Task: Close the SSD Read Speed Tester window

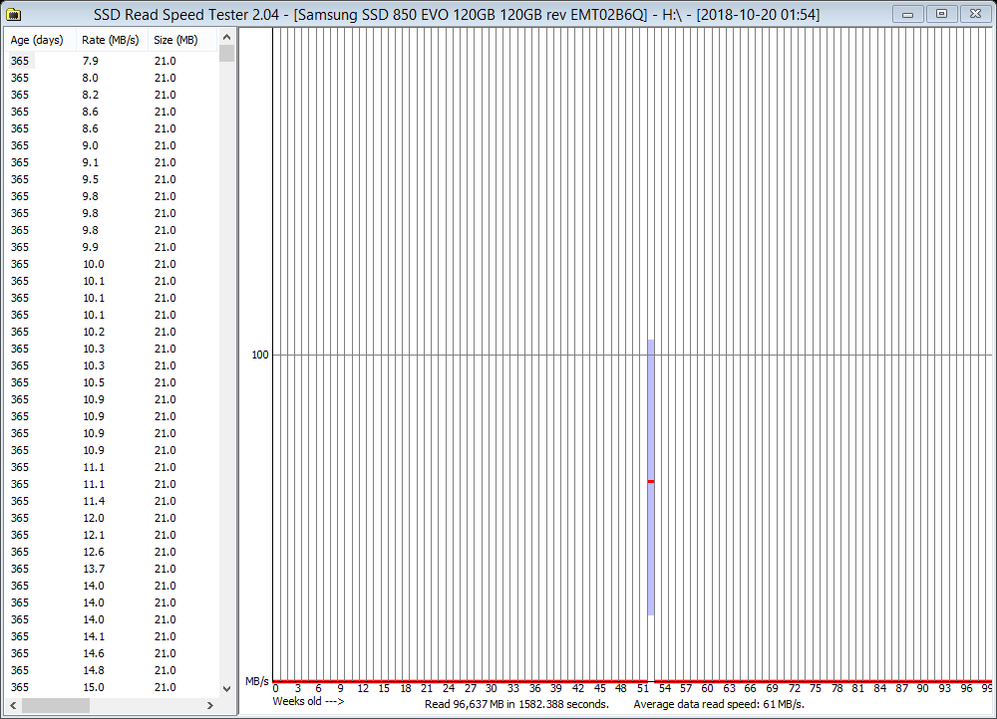Action: (975, 13)
